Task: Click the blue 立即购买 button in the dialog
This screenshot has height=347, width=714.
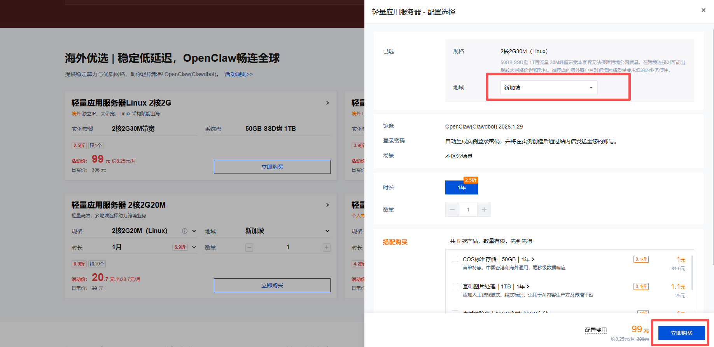Action: pyautogui.click(x=681, y=333)
